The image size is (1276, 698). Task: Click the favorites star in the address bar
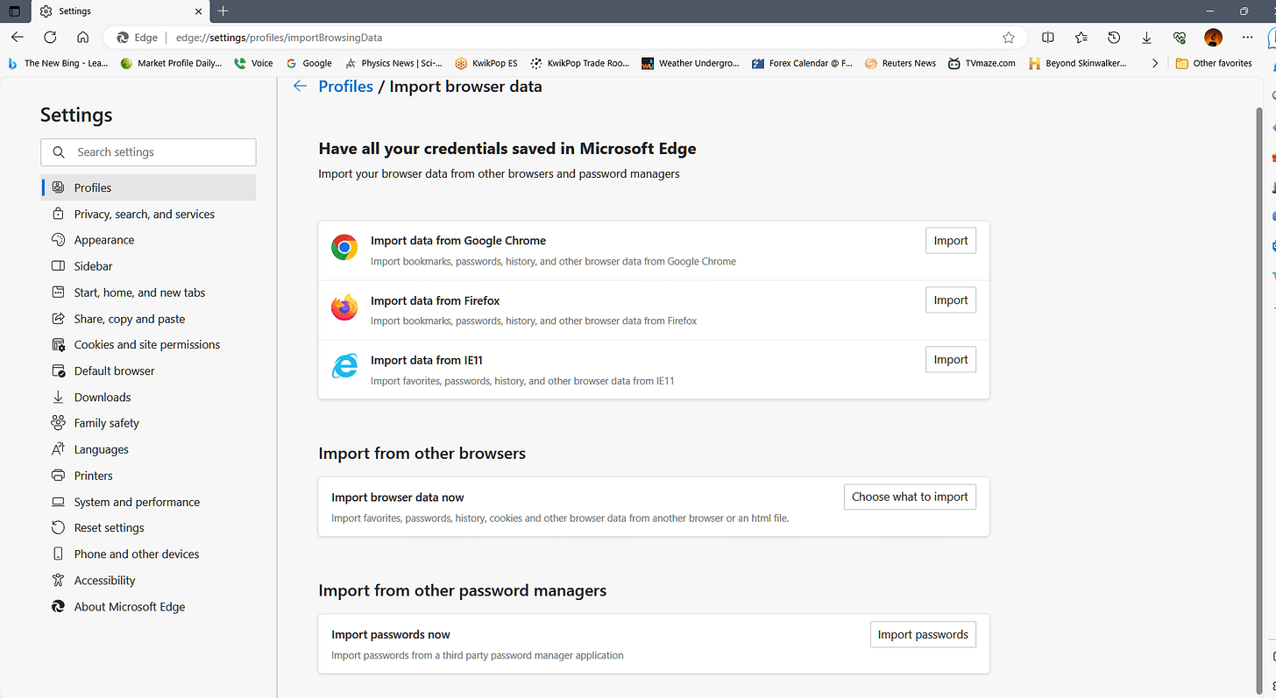tap(1008, 38)
